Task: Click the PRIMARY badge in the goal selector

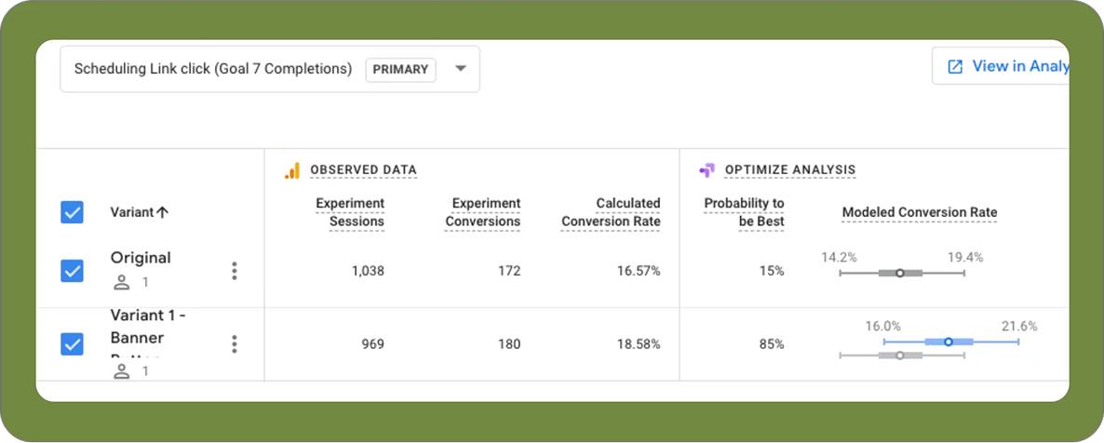Action: (400, 69)
